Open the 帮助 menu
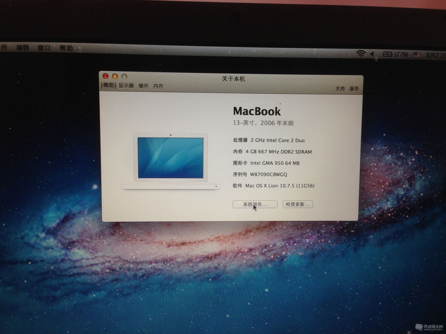Screen dimensions: 446x334 tap(66, 48)
